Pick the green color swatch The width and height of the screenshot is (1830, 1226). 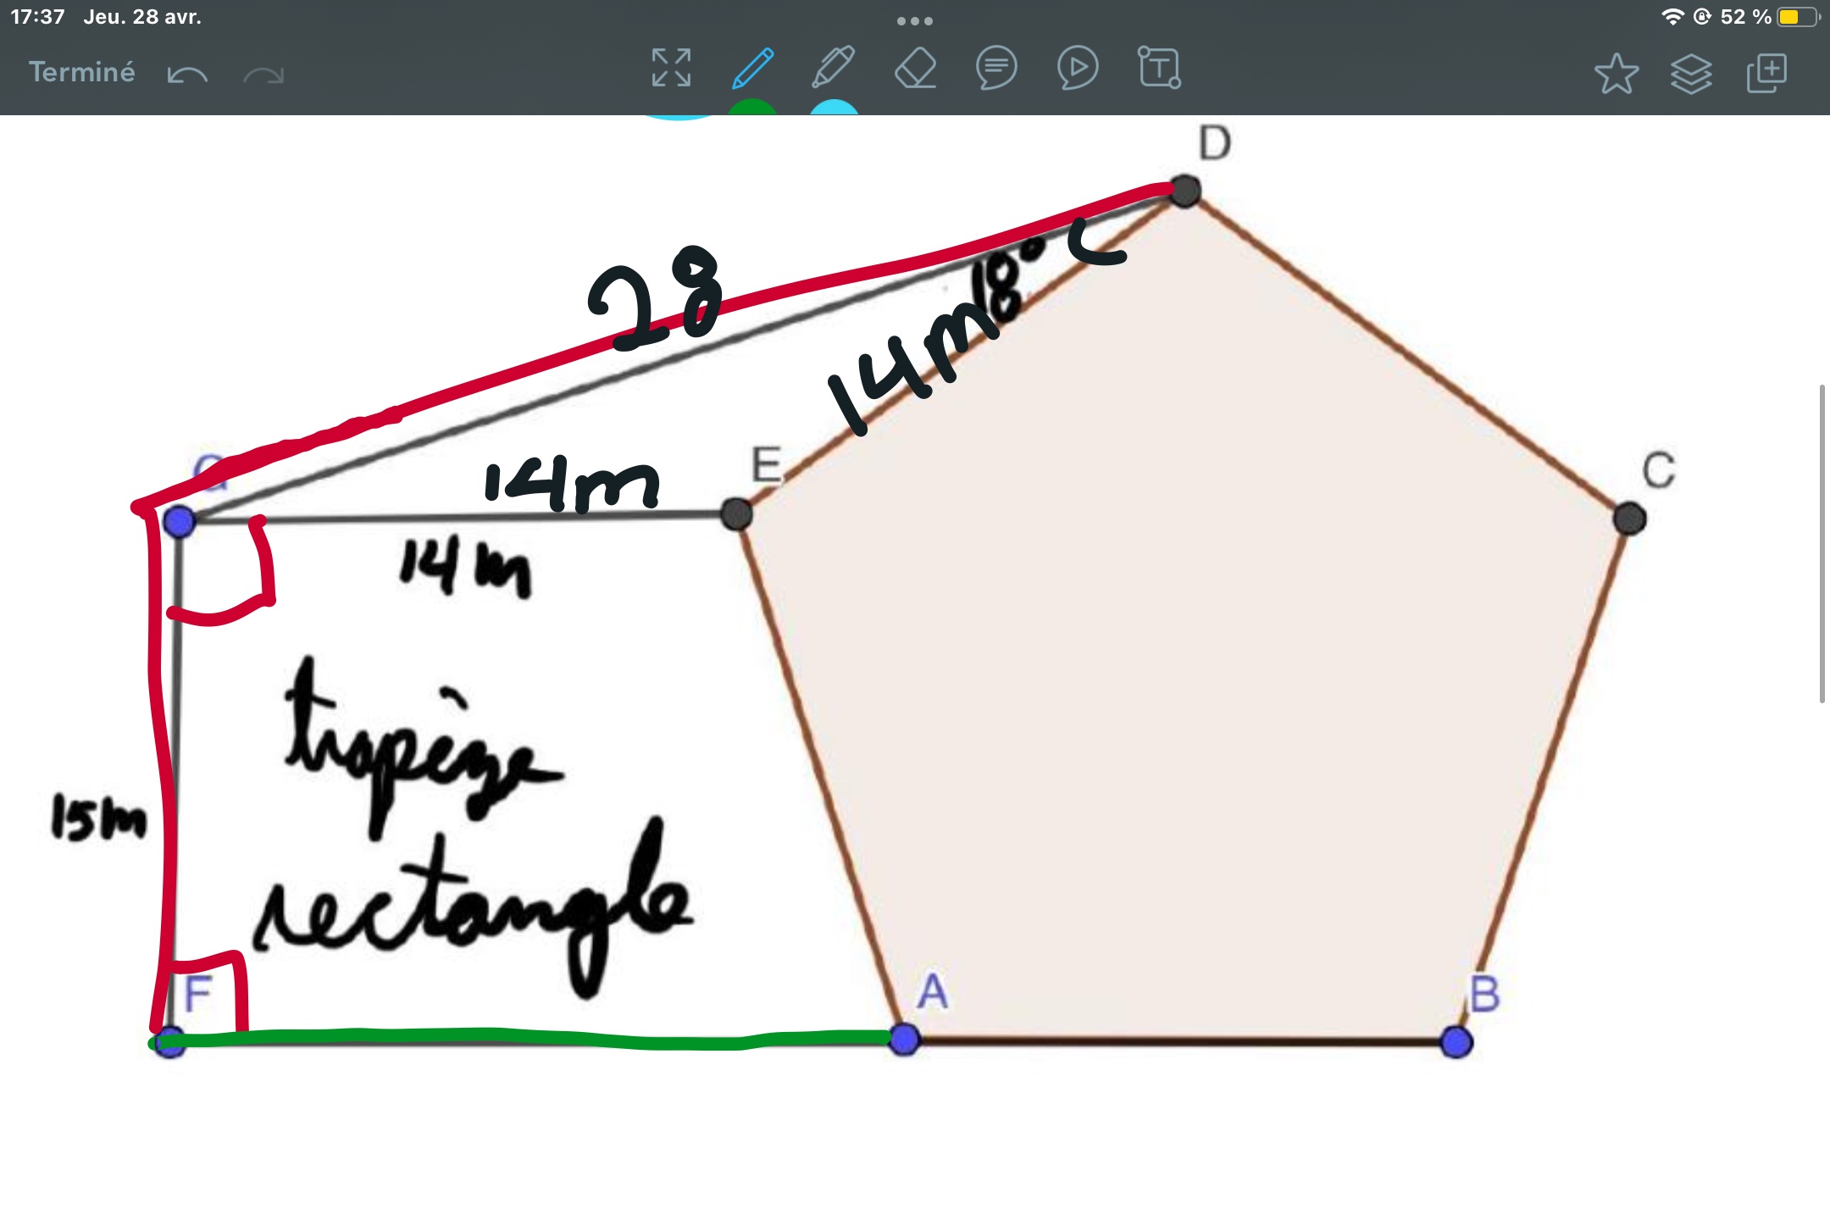[752, 108]
